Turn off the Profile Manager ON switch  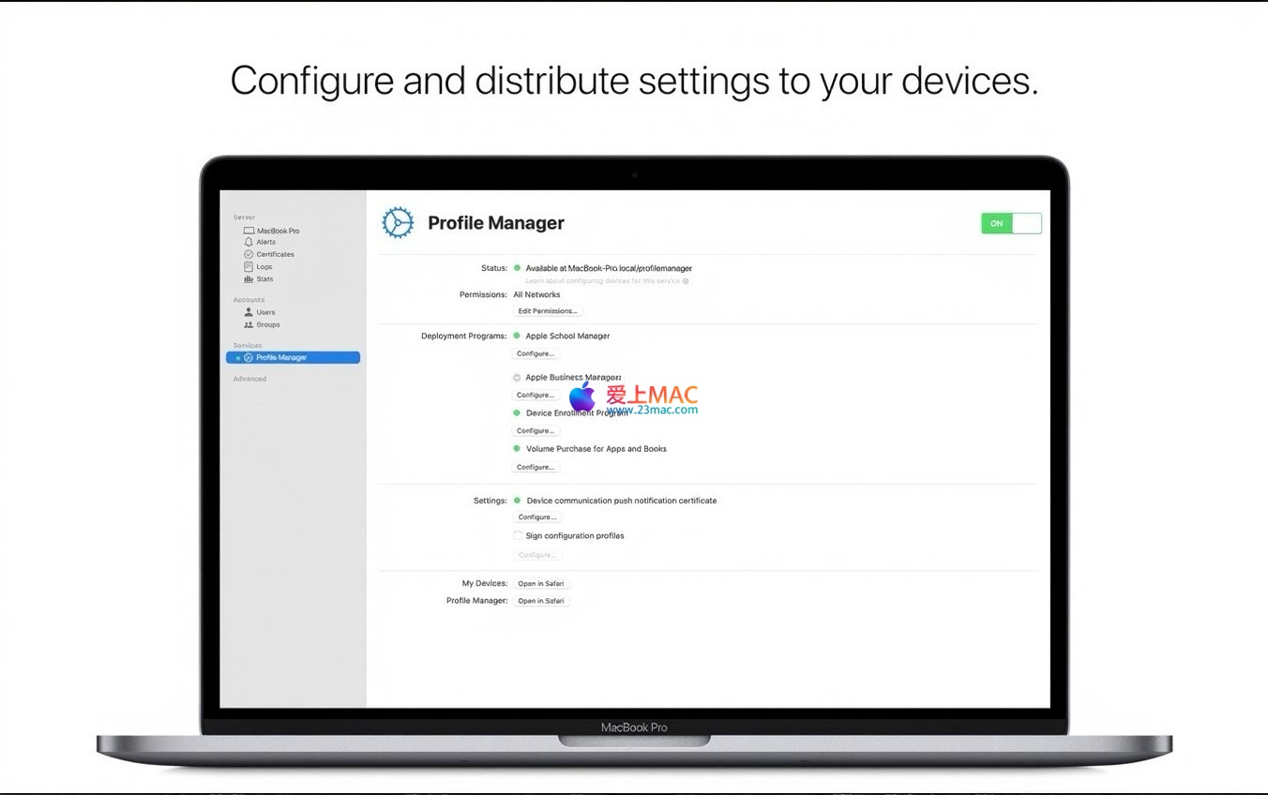point(1011,223)
